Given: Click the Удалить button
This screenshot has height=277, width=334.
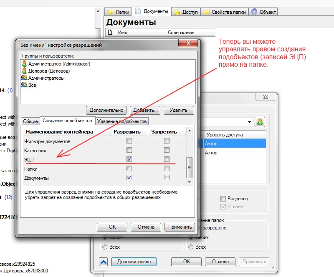Looking at the screenshot, I should pyautogui.click(x=179, y=110).
